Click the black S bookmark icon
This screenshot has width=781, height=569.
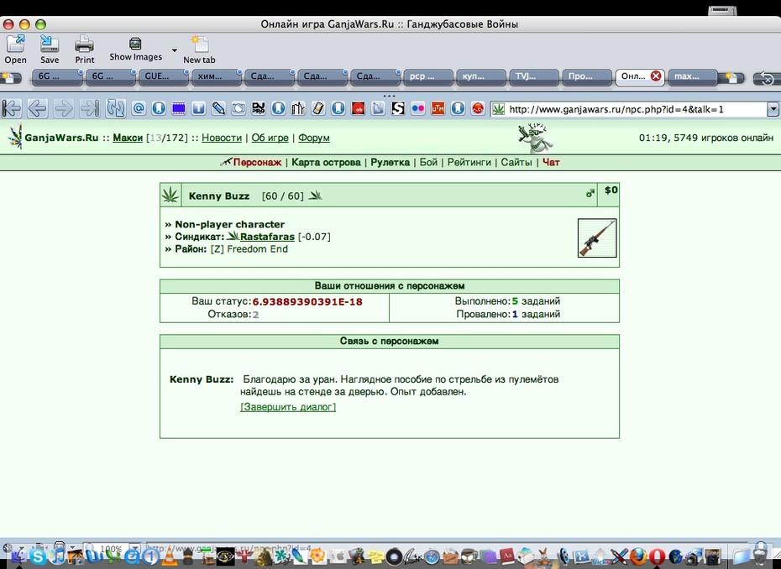398,108
